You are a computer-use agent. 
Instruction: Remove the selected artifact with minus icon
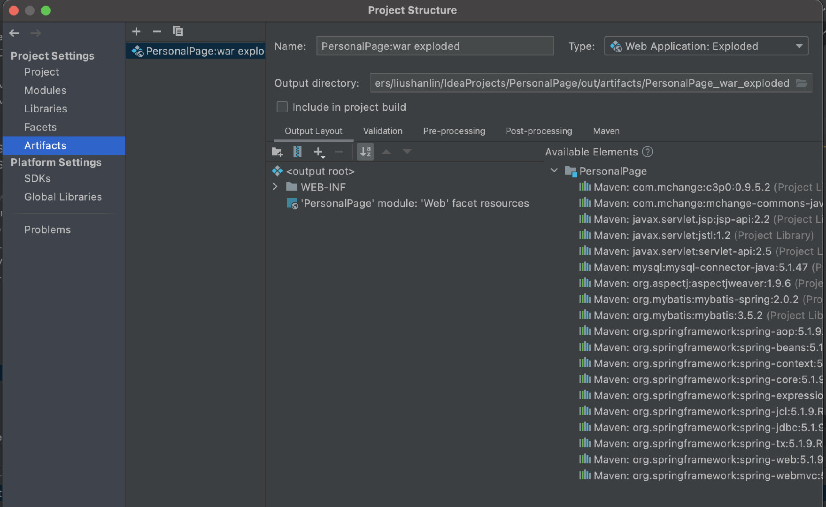click(x=157, y=31)
